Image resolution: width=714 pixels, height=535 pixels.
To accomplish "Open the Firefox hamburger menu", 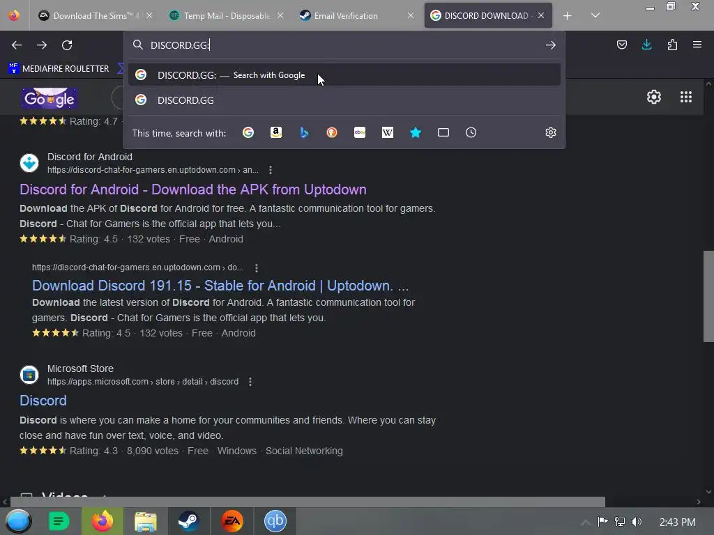I will click(697, 45).
